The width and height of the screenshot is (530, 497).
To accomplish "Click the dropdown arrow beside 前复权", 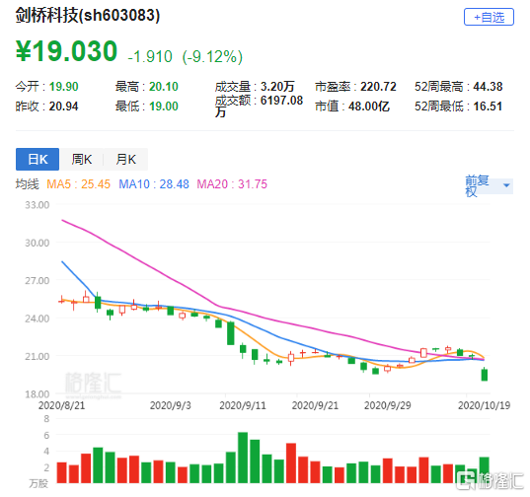I will [x=506, y=185].
